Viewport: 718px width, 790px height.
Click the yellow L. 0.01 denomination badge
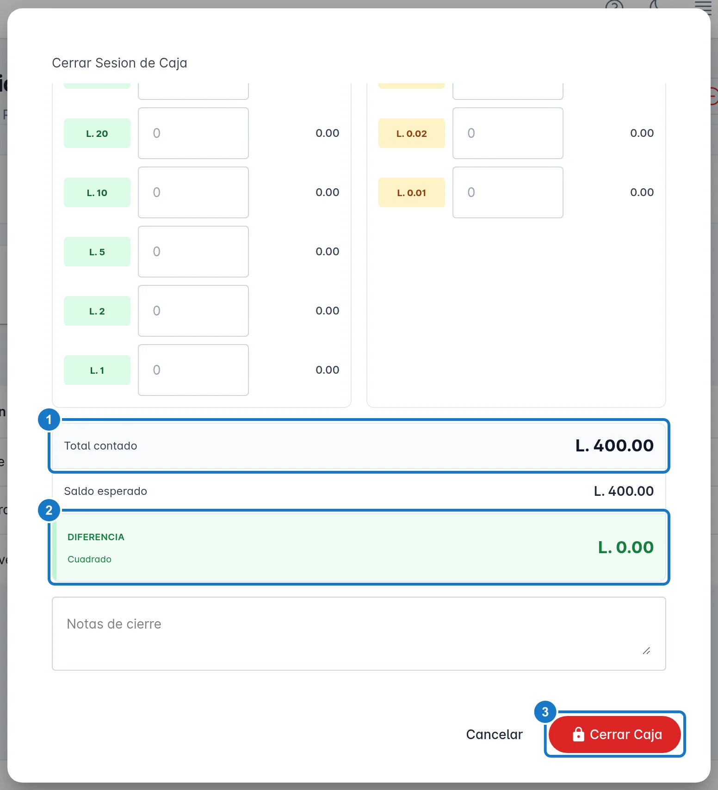point(412,192)
